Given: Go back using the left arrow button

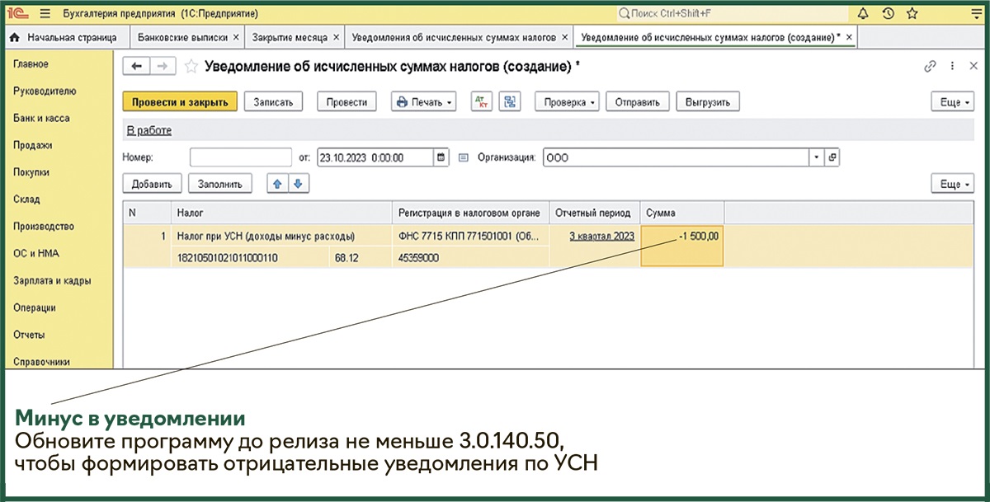Looking at the screenshot, I should click(x=136, y=67).
